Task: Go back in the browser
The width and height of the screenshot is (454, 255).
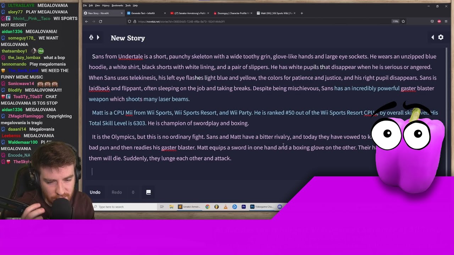Action: [x=87, y=21]
